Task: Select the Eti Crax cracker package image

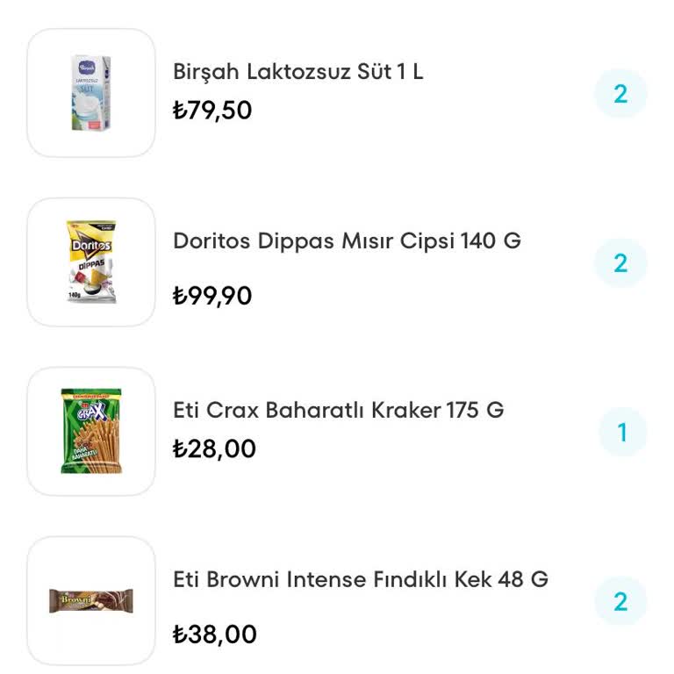Action: tap(91, 432)
